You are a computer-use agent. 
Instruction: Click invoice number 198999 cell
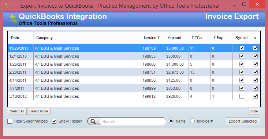153,88
